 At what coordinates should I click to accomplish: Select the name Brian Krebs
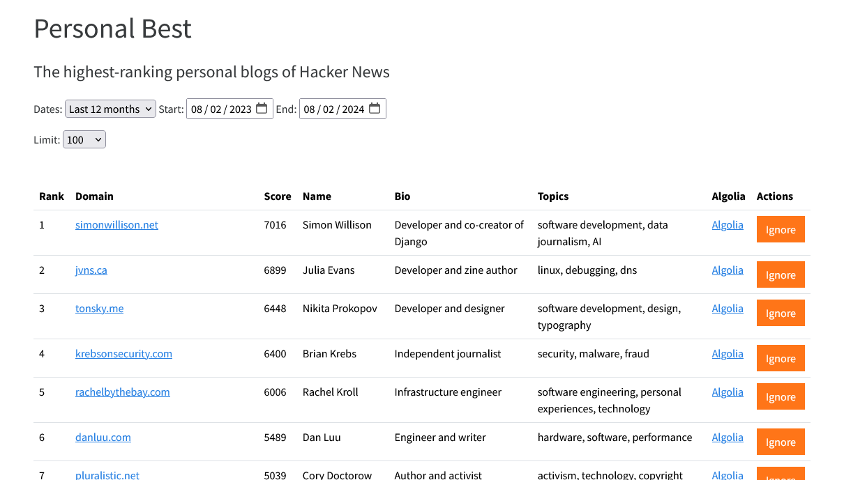click(x=329, y=354)
